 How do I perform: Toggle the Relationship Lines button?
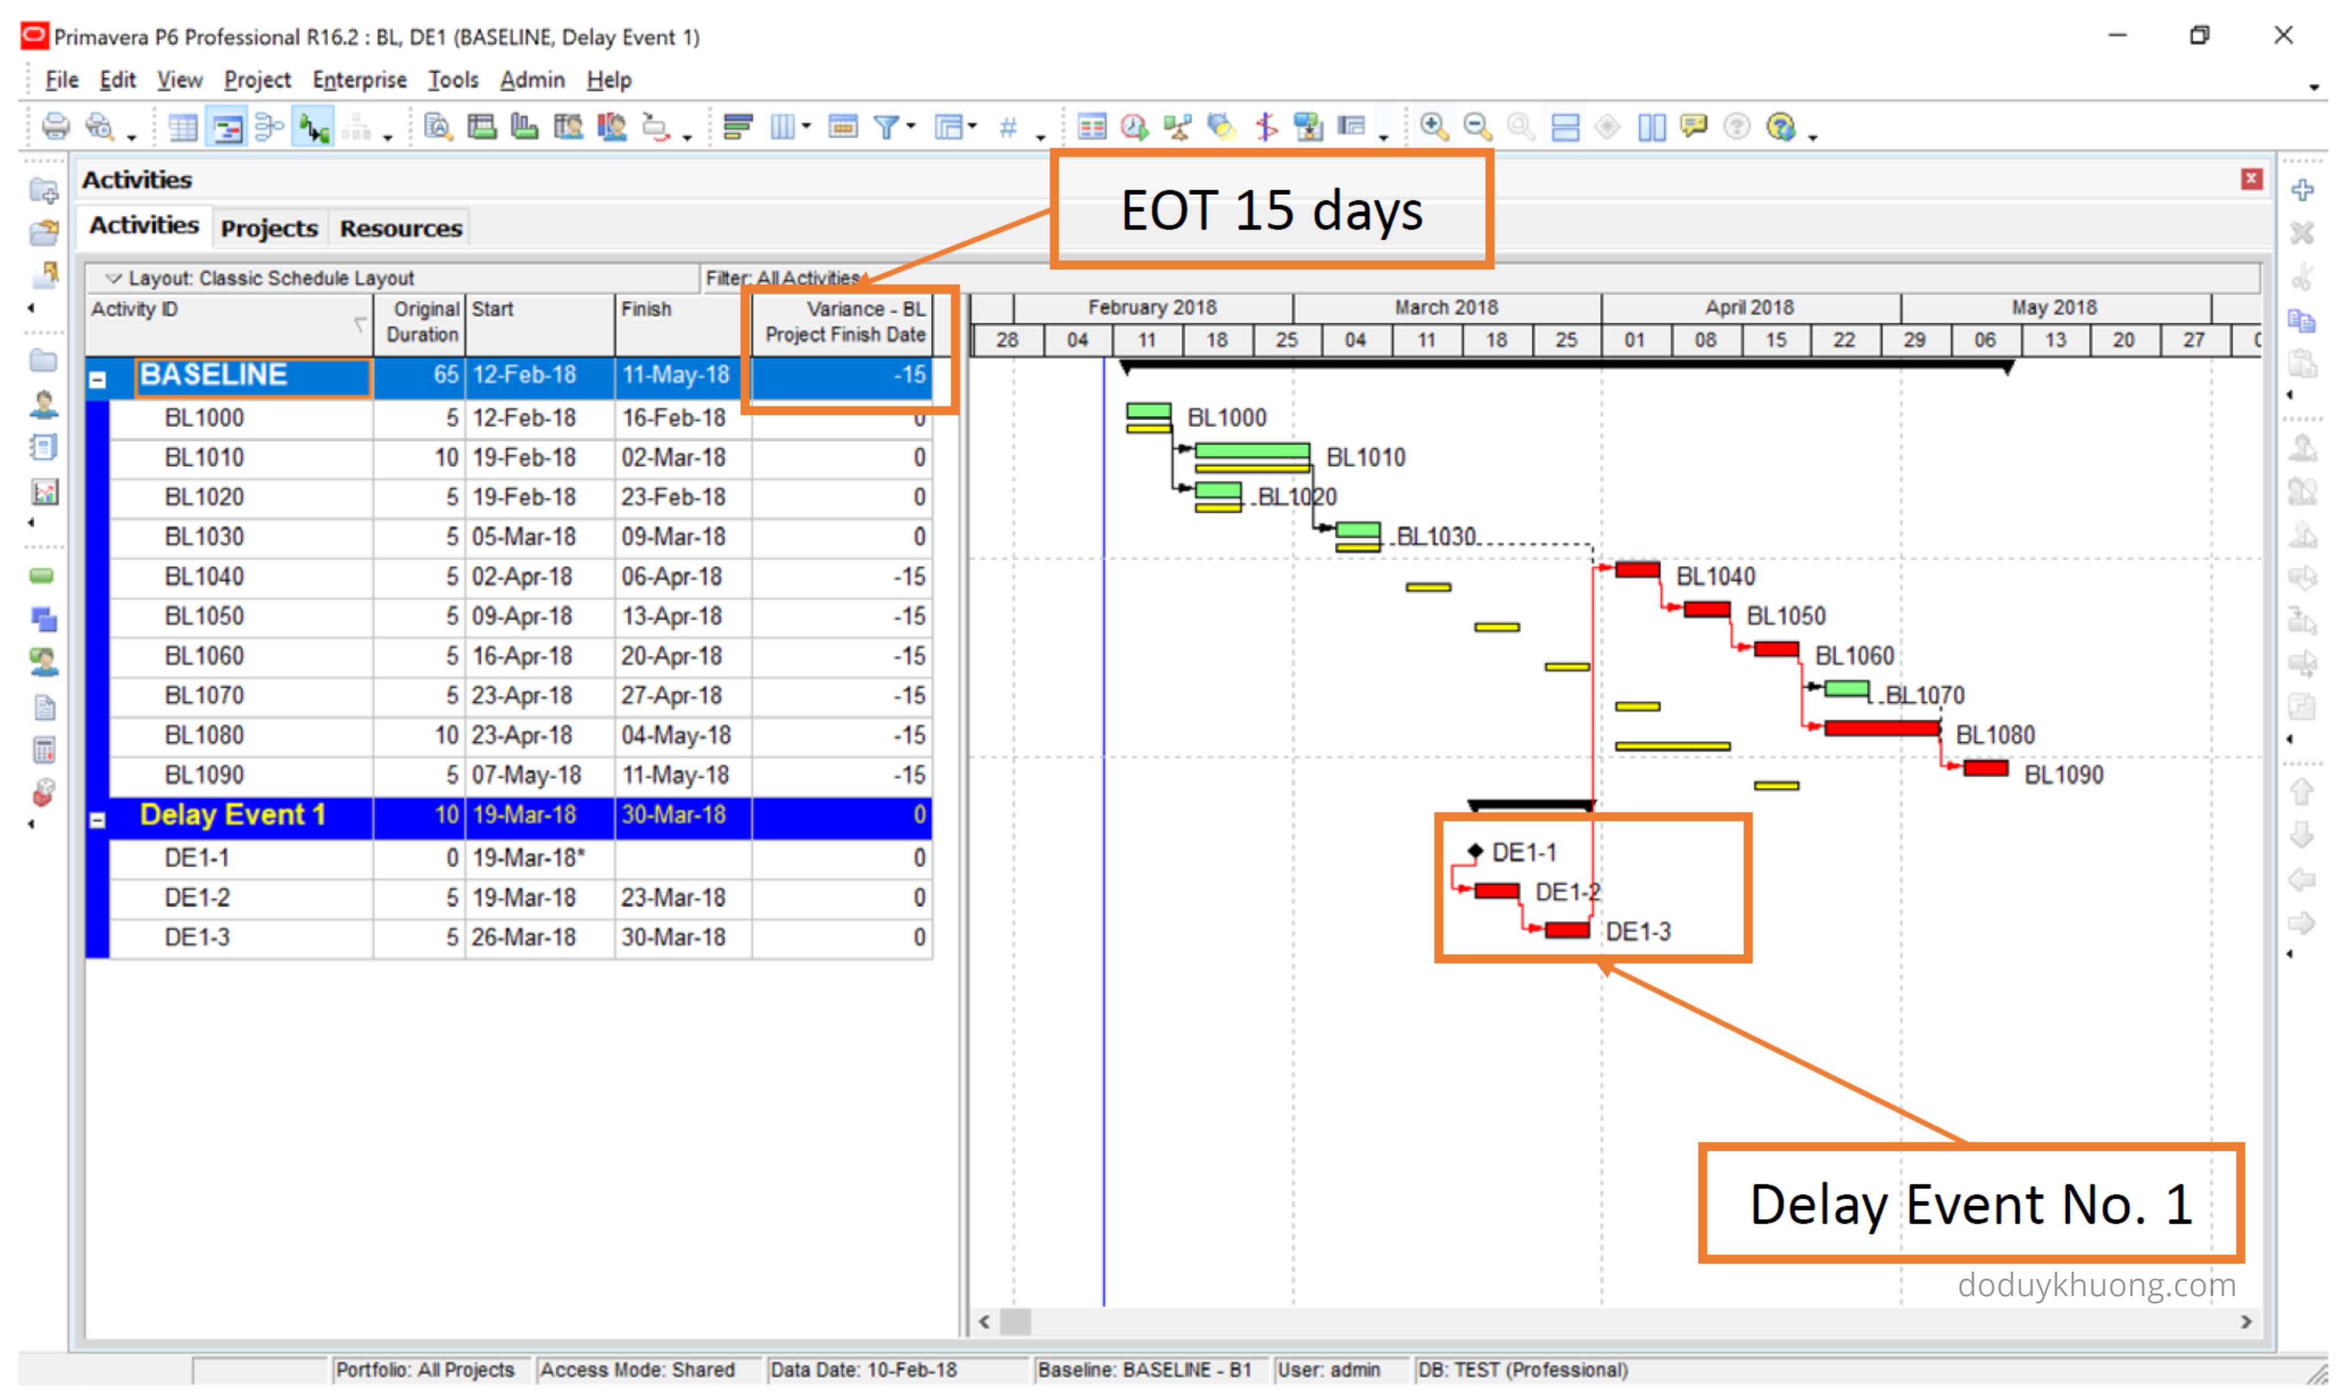(313, 126)
